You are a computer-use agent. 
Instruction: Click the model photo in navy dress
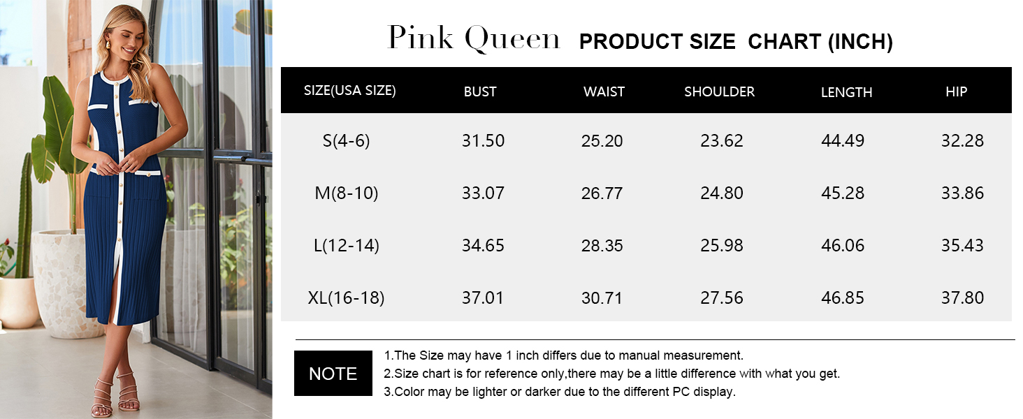pos(136,209)
